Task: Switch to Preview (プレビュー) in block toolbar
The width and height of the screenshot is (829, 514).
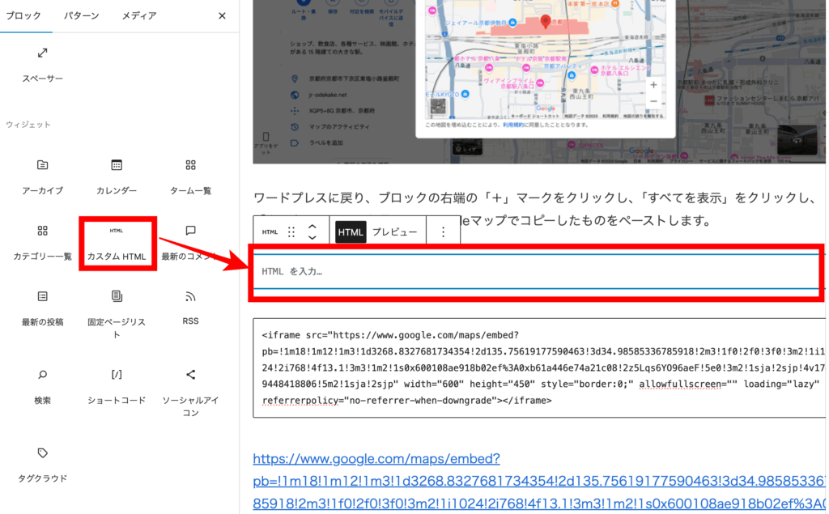Action: [x=394, y=232]
